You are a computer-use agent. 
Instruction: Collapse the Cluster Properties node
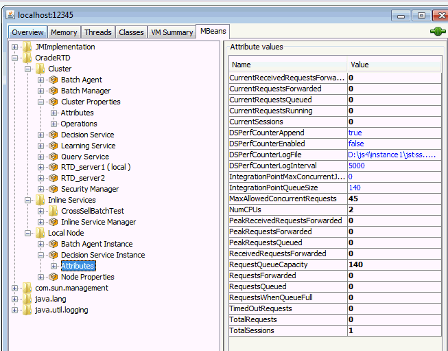coord(41,102)
